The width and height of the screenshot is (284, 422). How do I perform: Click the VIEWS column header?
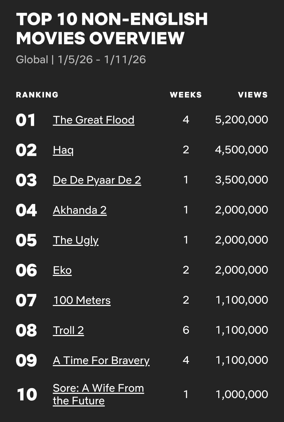pyautogui.click(x=253, y=95)
